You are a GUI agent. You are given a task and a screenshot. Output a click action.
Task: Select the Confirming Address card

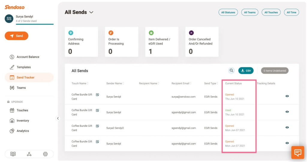pos(82,42)
